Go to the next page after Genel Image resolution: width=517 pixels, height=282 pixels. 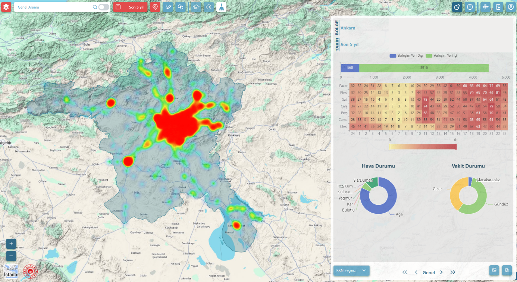[442, 272]
